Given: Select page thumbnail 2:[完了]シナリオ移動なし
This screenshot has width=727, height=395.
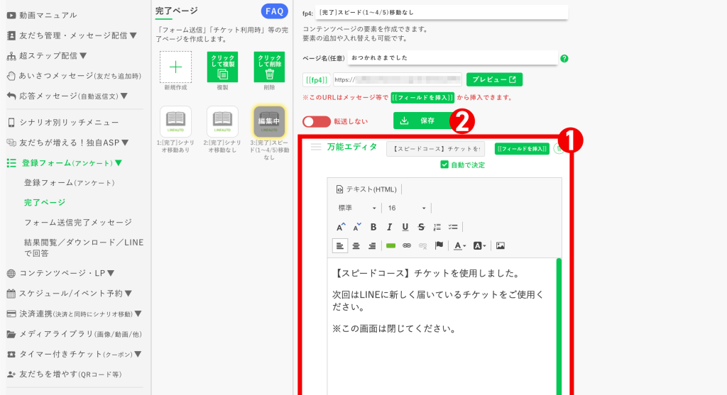Looking at the screenshot, I should tap(222, 121).
